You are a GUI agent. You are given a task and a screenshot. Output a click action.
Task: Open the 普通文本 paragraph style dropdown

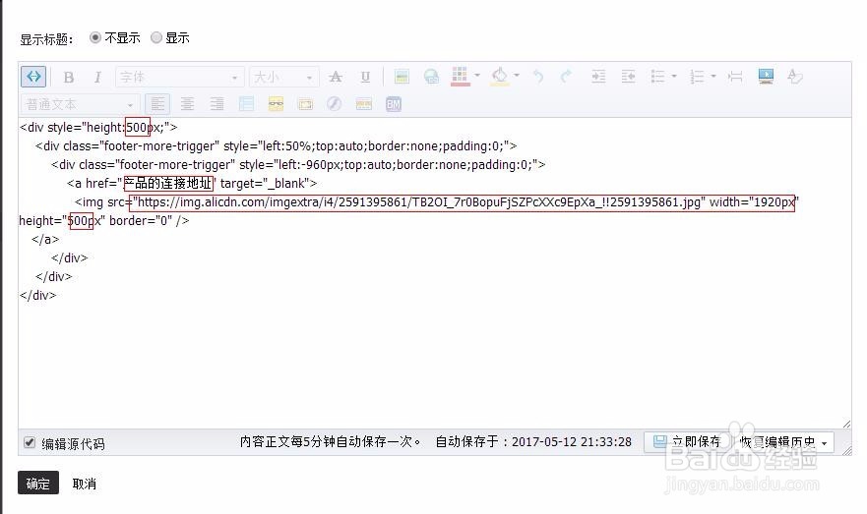pyautogui.click(x=80, y=104)
